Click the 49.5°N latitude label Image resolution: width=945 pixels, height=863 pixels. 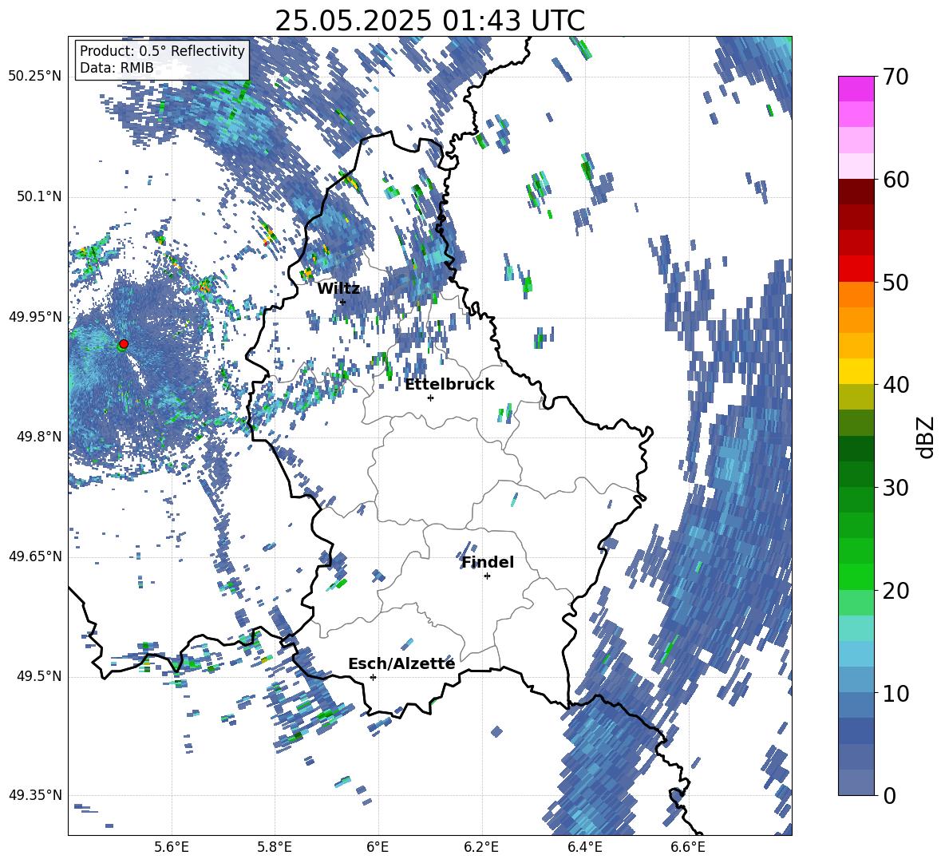tap(38, 676)
